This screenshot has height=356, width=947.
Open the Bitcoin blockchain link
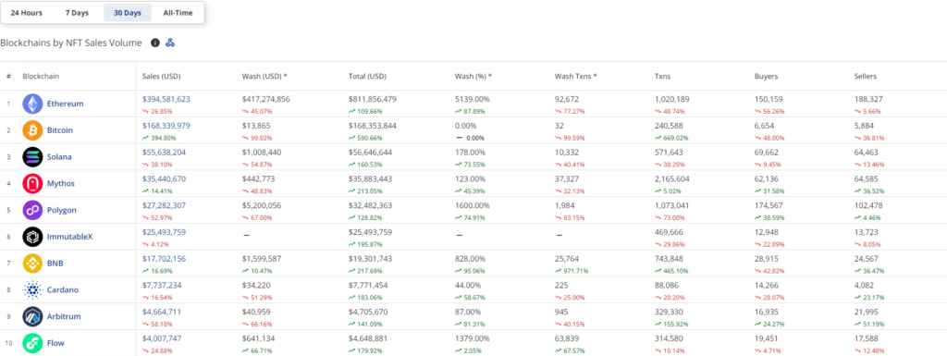pyautogui.click(x=59, y=130)
